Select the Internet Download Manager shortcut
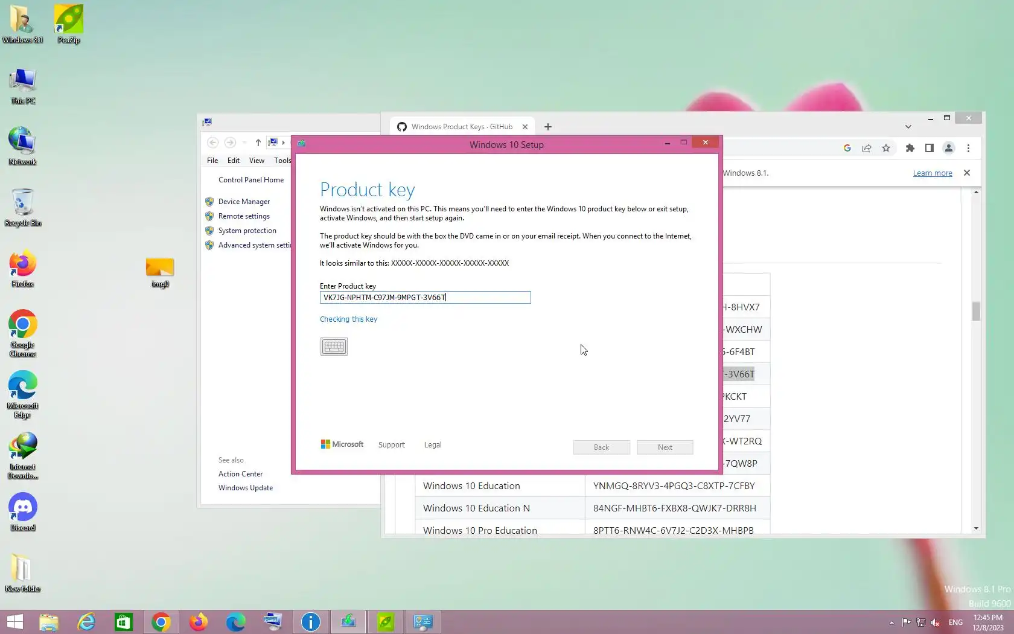Viewport: 1014px width, 634px height. (x=23, y=456)
